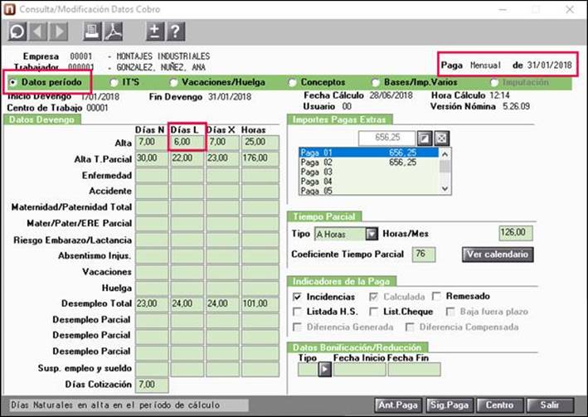588x417 pixels.
Task: Click Centro button
Action: tap(499, 405)
